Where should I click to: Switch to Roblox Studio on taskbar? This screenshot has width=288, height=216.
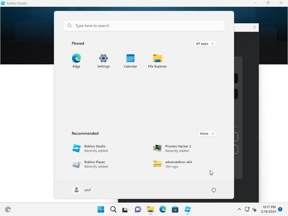point(188,209)
